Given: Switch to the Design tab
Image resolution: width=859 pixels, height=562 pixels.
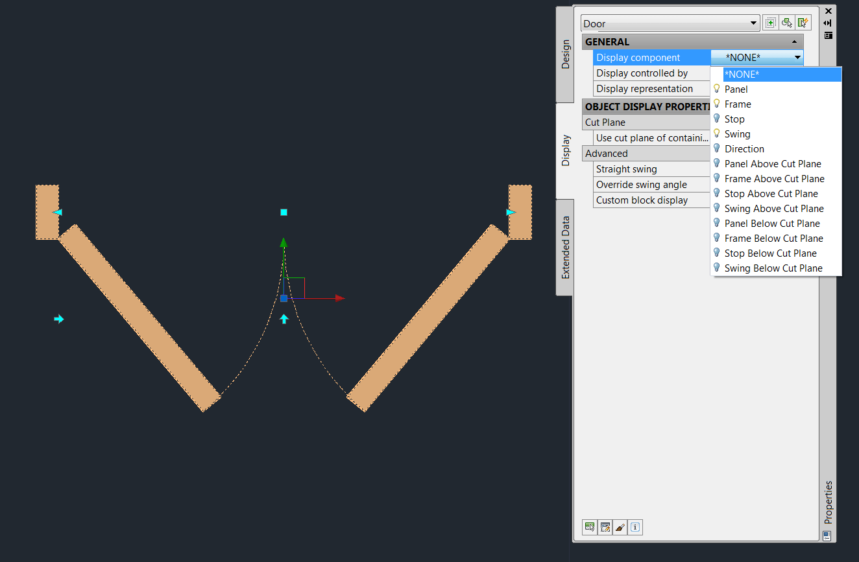Looking at the screenshot, I should 565,54.
